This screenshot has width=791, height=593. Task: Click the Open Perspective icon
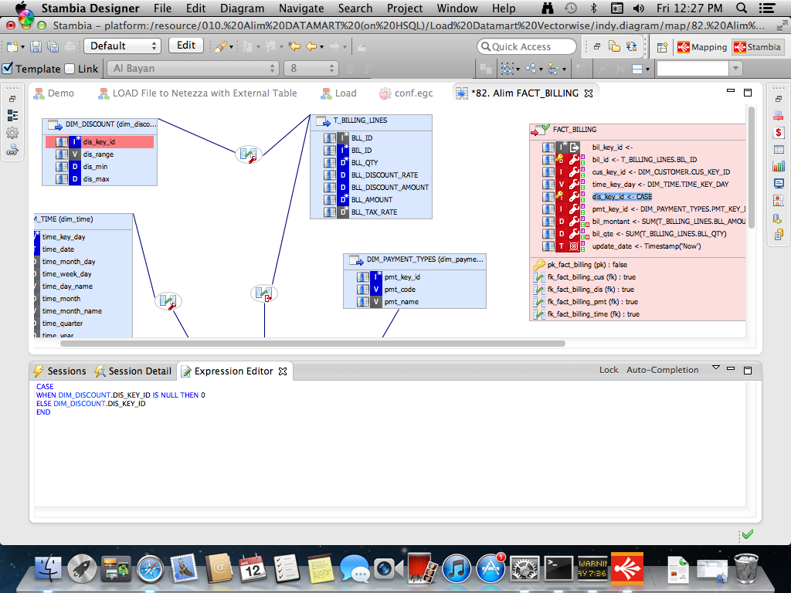tap(662, 47)
